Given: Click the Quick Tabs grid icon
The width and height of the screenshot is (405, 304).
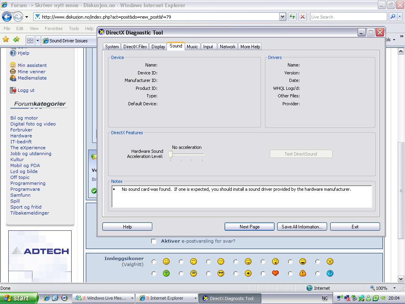Looking at the screenshot, I should click(x=30, y=41).
